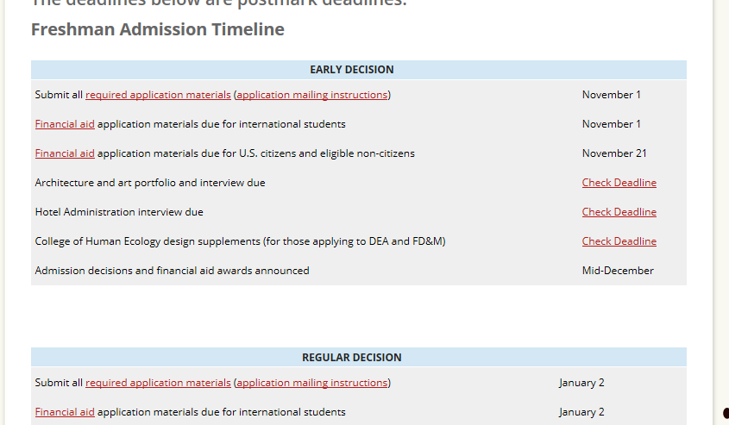Check Deadline for Architecture and art portfolio
The height and width of the screenshot is (425, 729).
click(x=619, y=183)
